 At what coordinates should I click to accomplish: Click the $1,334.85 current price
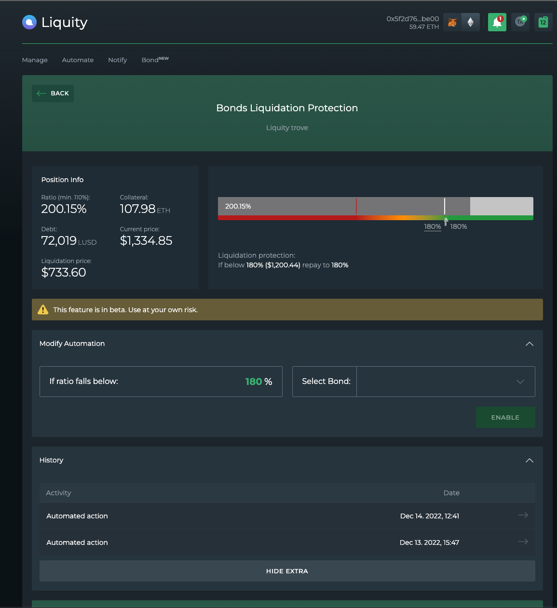146,241
